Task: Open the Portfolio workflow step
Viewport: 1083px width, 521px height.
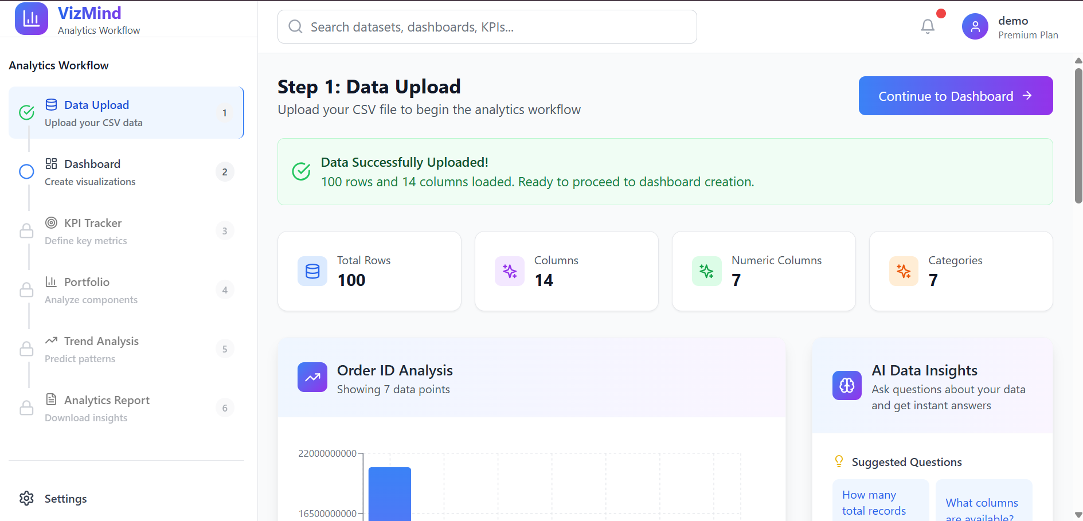Action: tap(126, 290)
